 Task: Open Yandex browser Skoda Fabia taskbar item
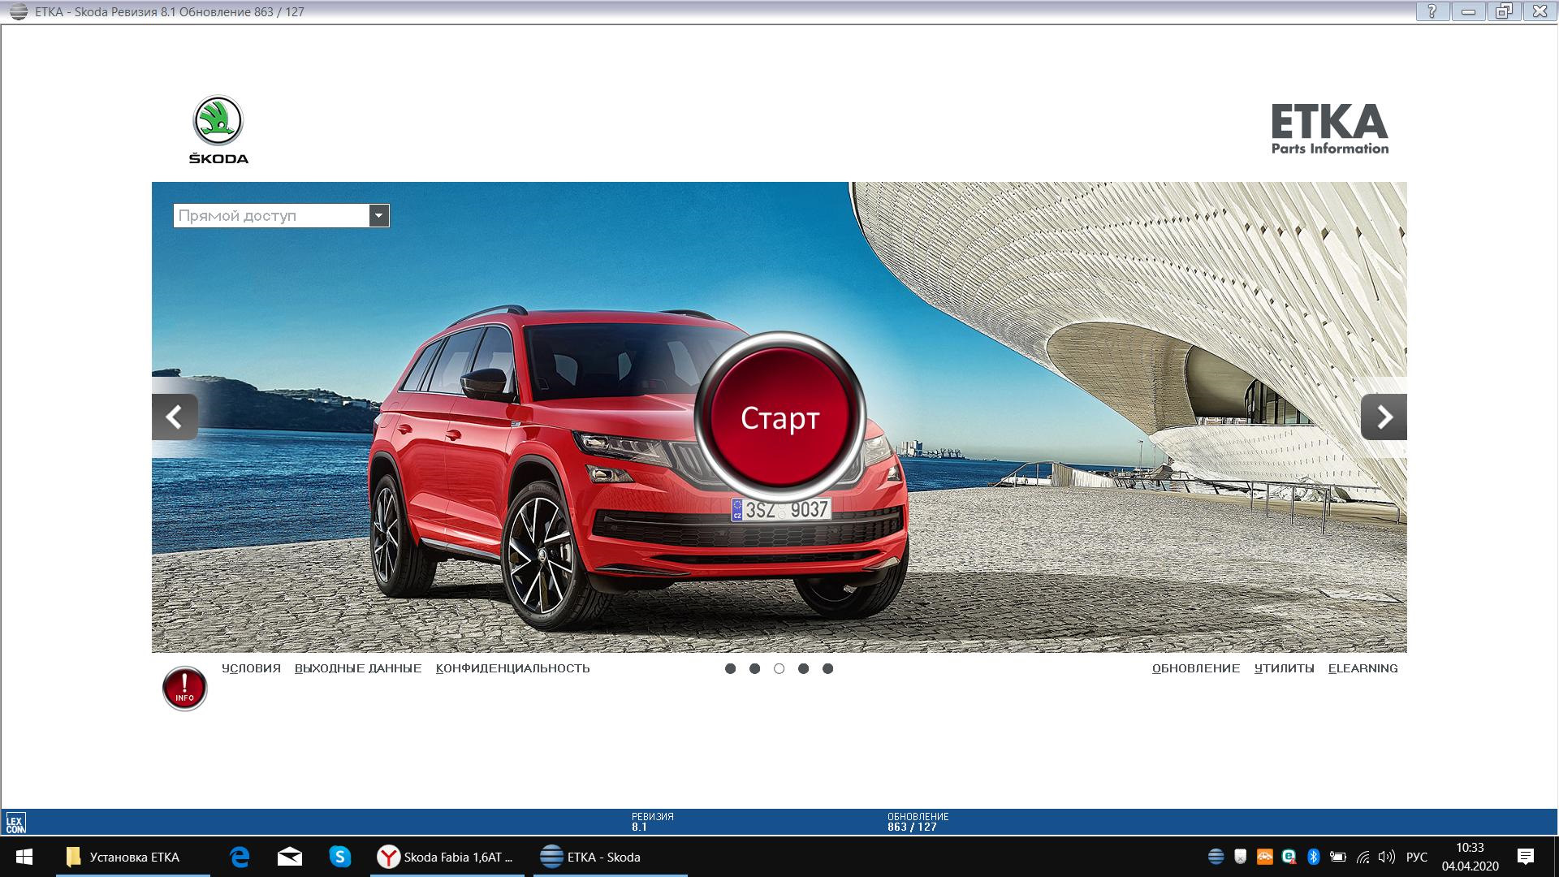coord(447,857)
